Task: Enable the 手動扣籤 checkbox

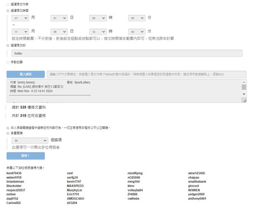Action: tap(8, 62)
